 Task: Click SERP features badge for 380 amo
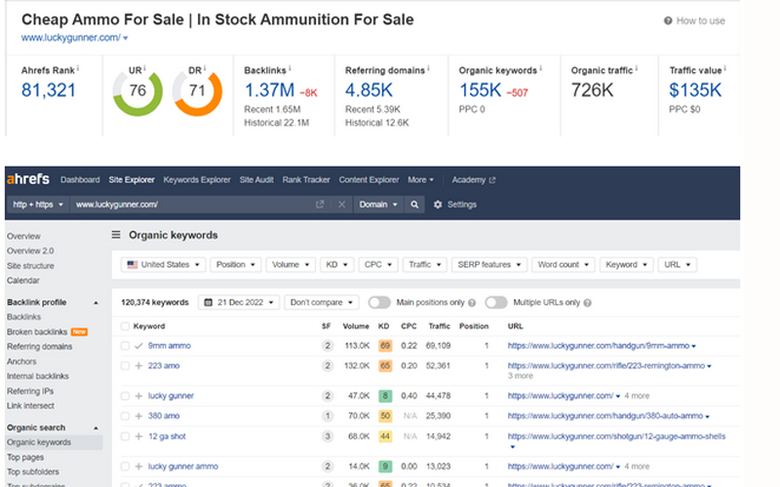[328, 416]
